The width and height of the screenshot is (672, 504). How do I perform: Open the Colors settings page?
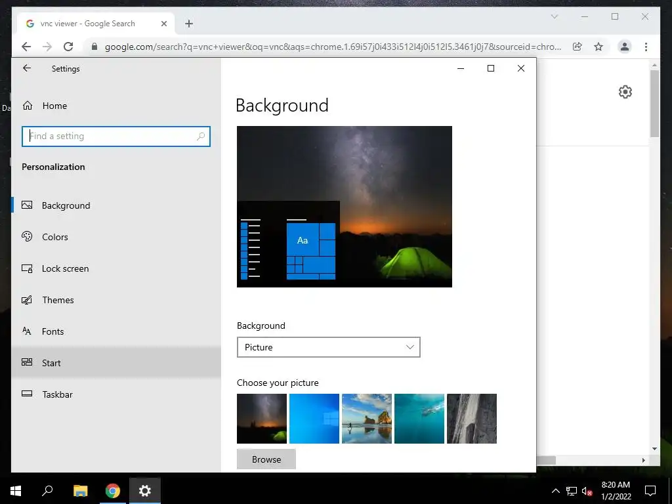(116, 237)
